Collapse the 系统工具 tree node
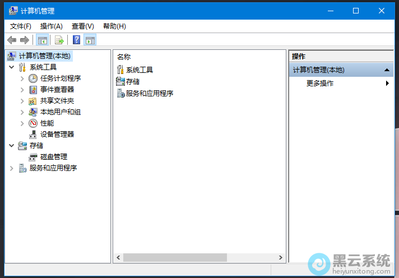399x278 pixels. coord(11,67)
